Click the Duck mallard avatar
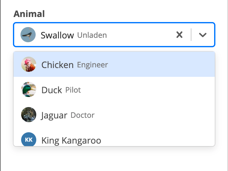This screenshot has width=228, height=171. 29,90
